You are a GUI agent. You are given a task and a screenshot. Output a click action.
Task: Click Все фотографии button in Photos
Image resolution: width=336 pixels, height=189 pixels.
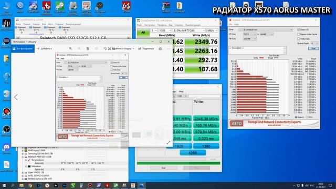click(x=23, y=49)
